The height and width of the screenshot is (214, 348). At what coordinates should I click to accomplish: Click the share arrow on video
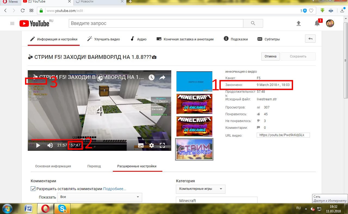[162, 78]
